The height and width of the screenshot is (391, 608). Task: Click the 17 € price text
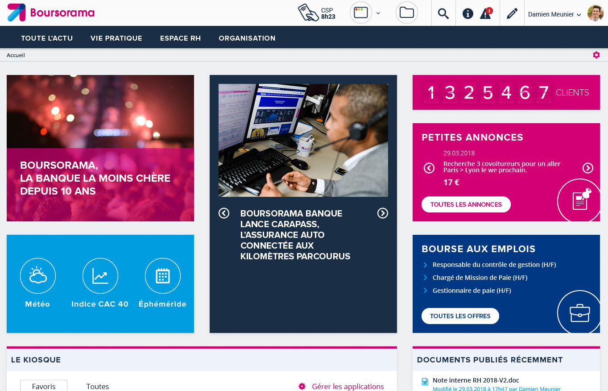pos(451,183)
